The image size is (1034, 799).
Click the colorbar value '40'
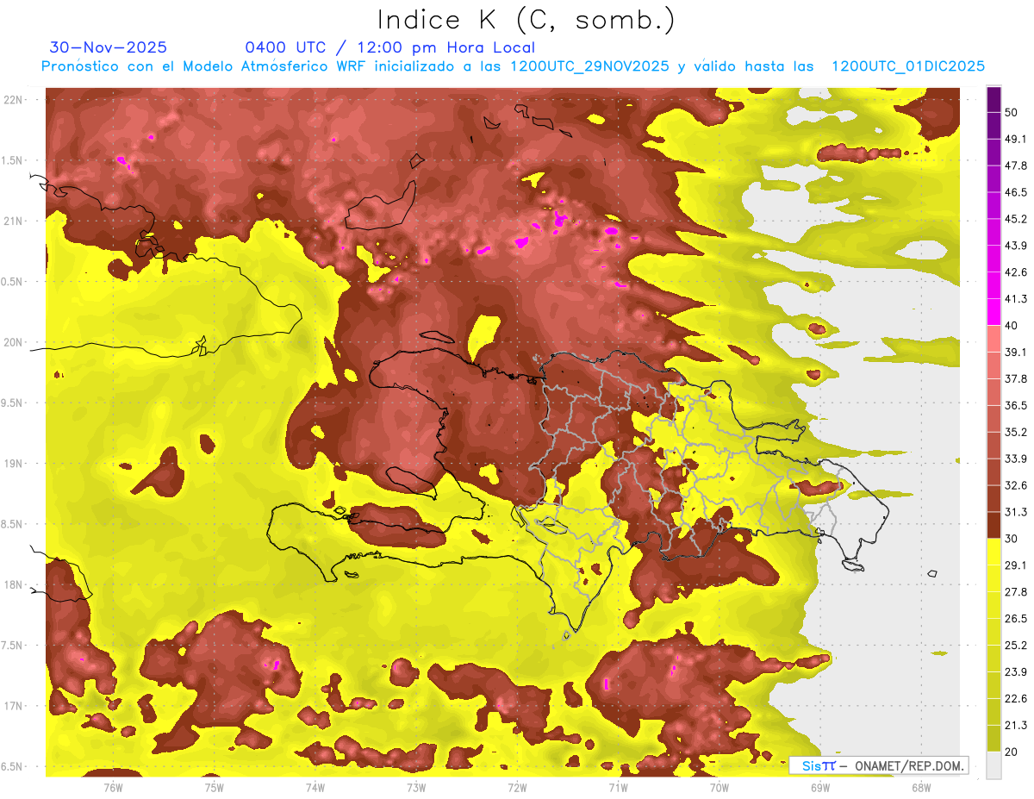tap(1012, 326)
